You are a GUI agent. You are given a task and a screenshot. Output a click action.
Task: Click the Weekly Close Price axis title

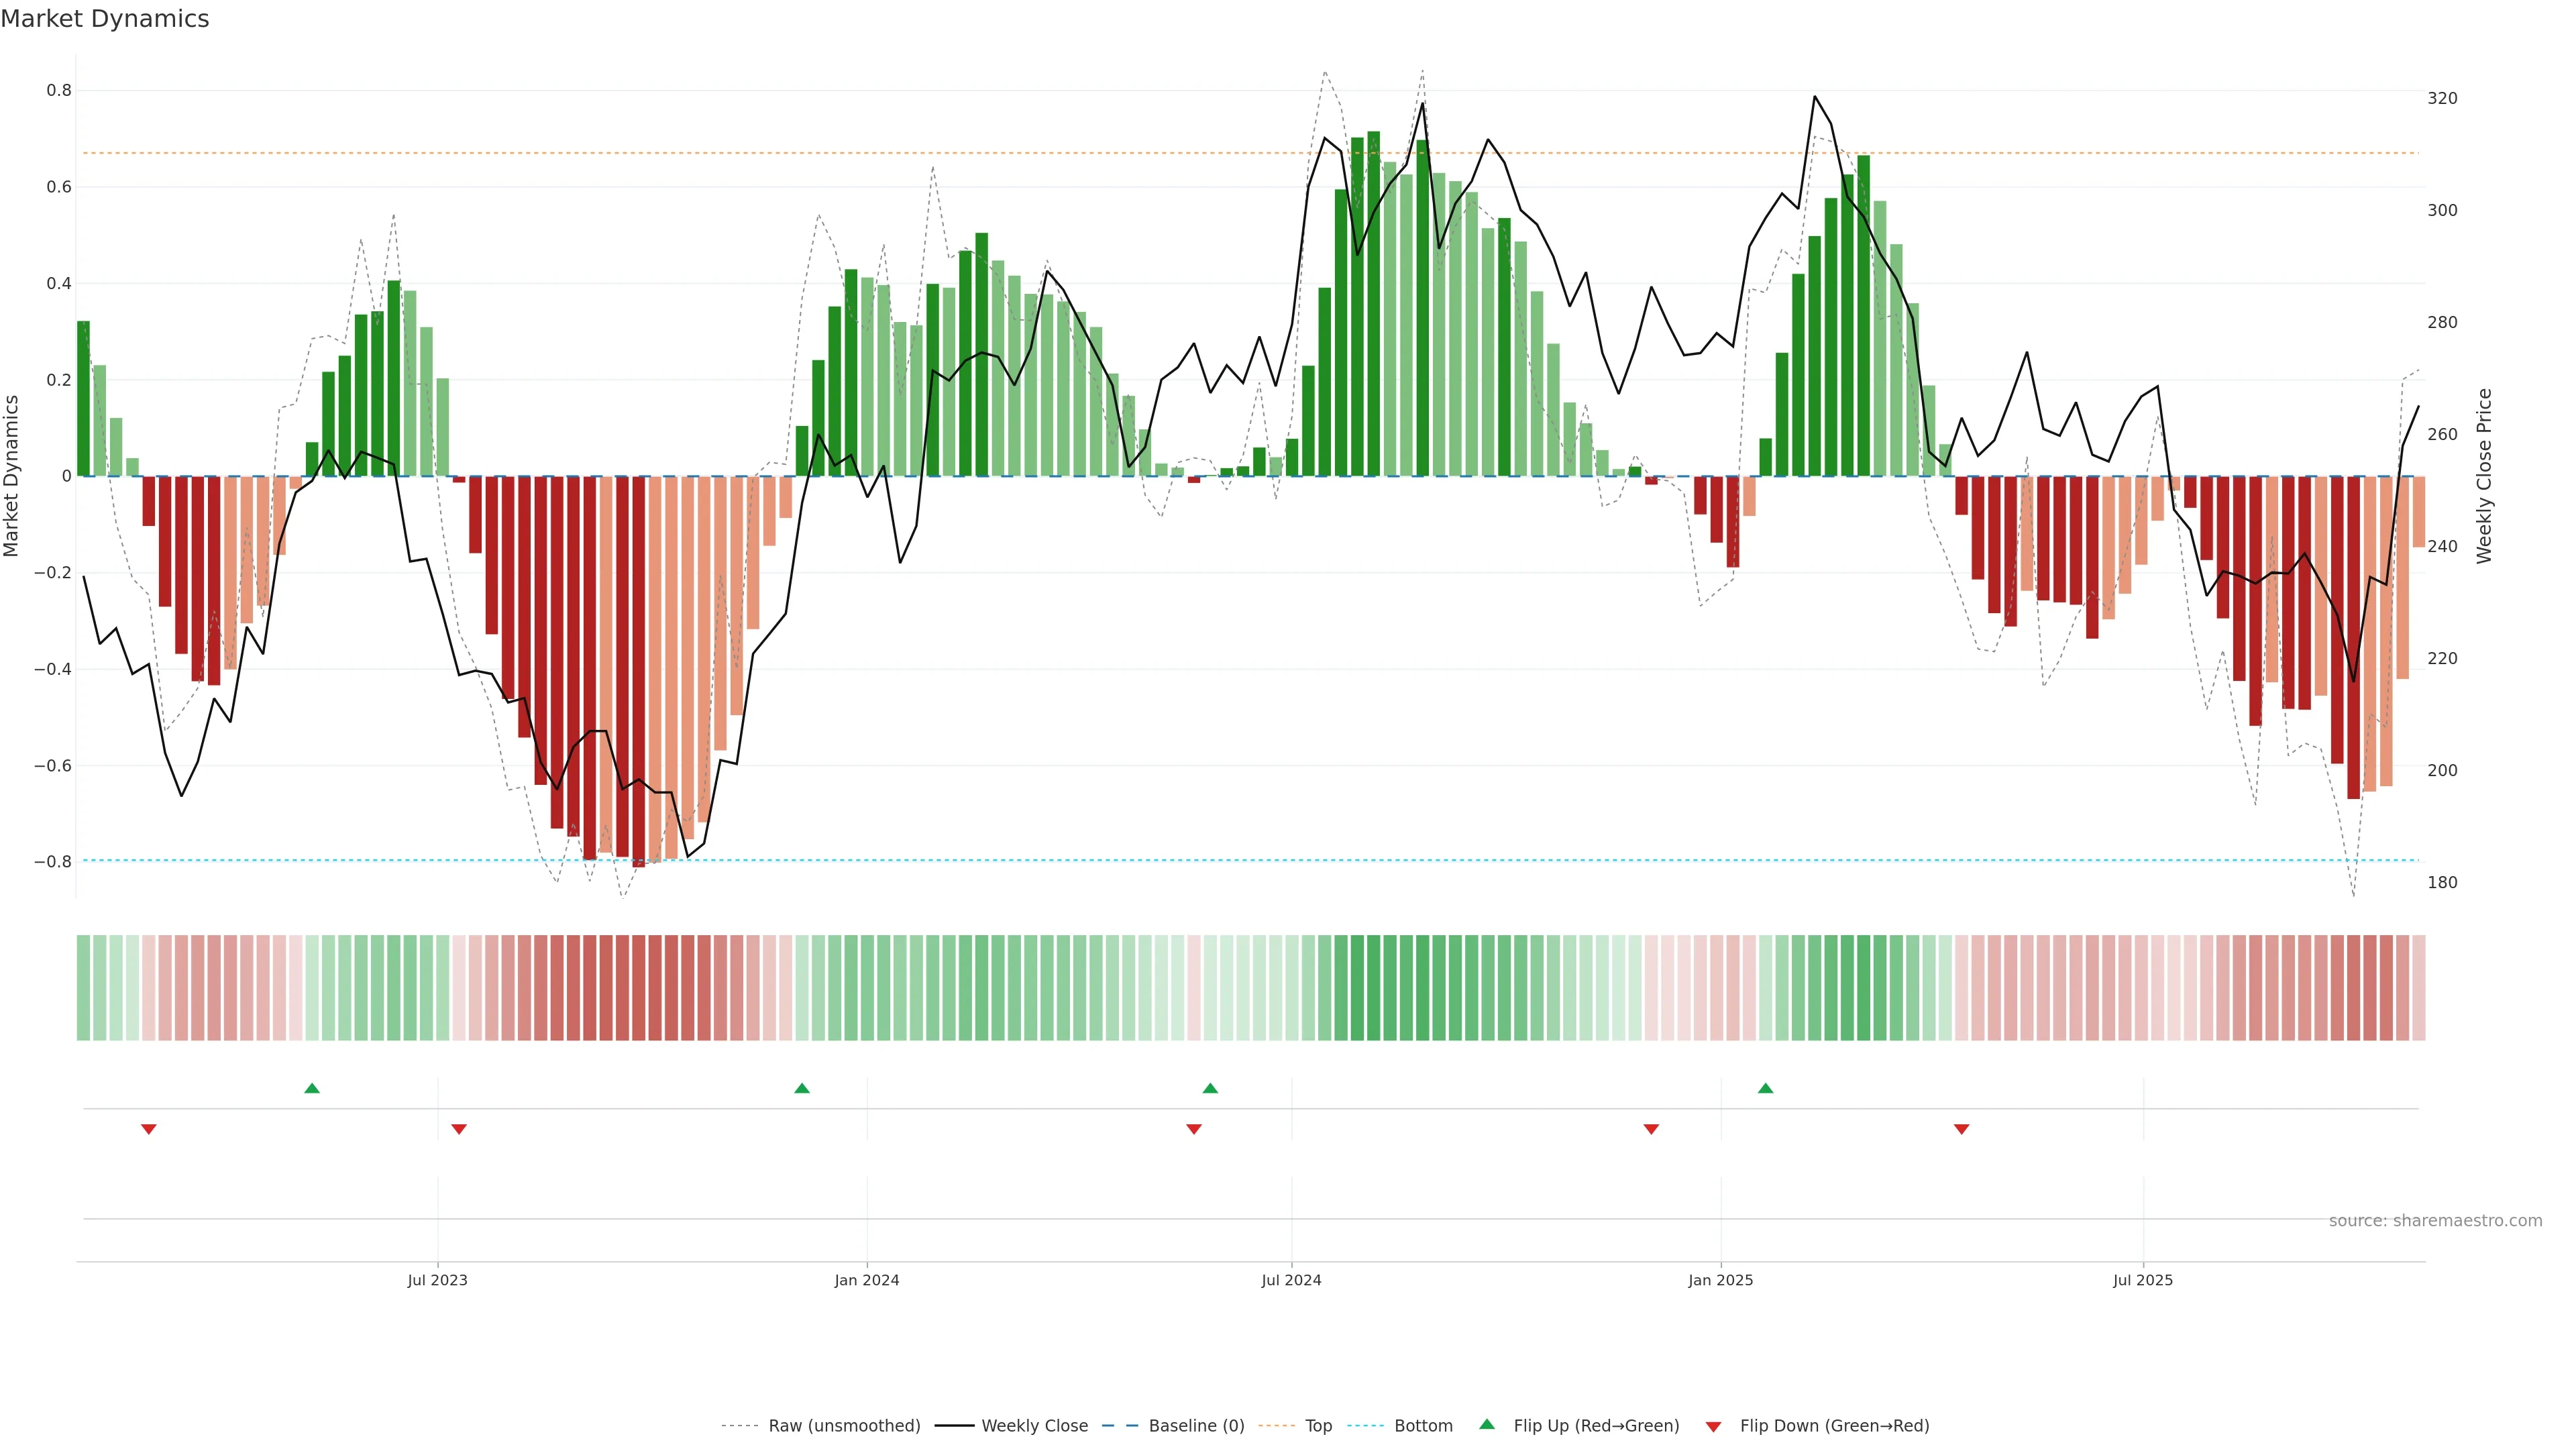click(x=2485, y=476)
